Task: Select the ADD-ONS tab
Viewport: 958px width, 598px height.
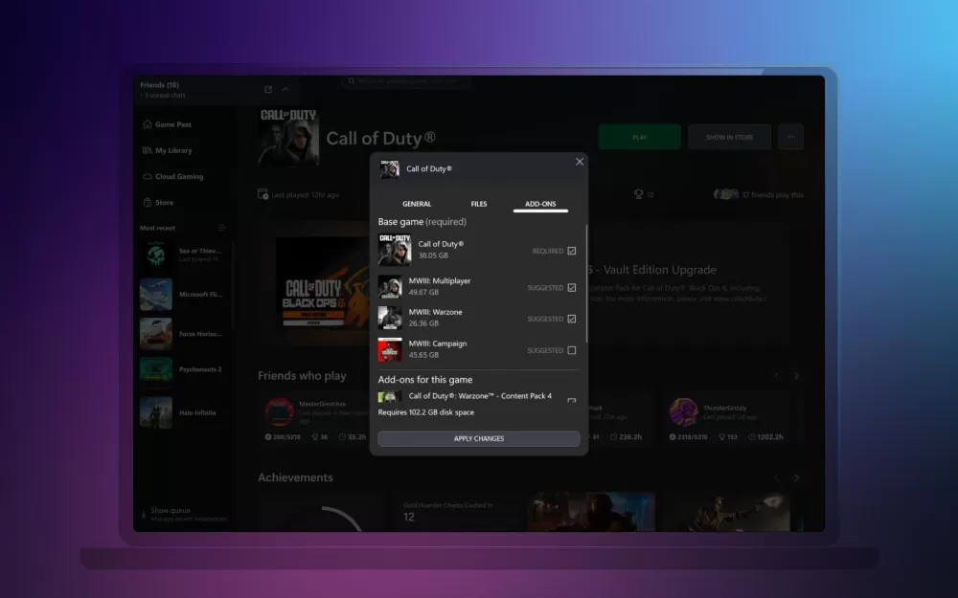Action: point(540,204)
